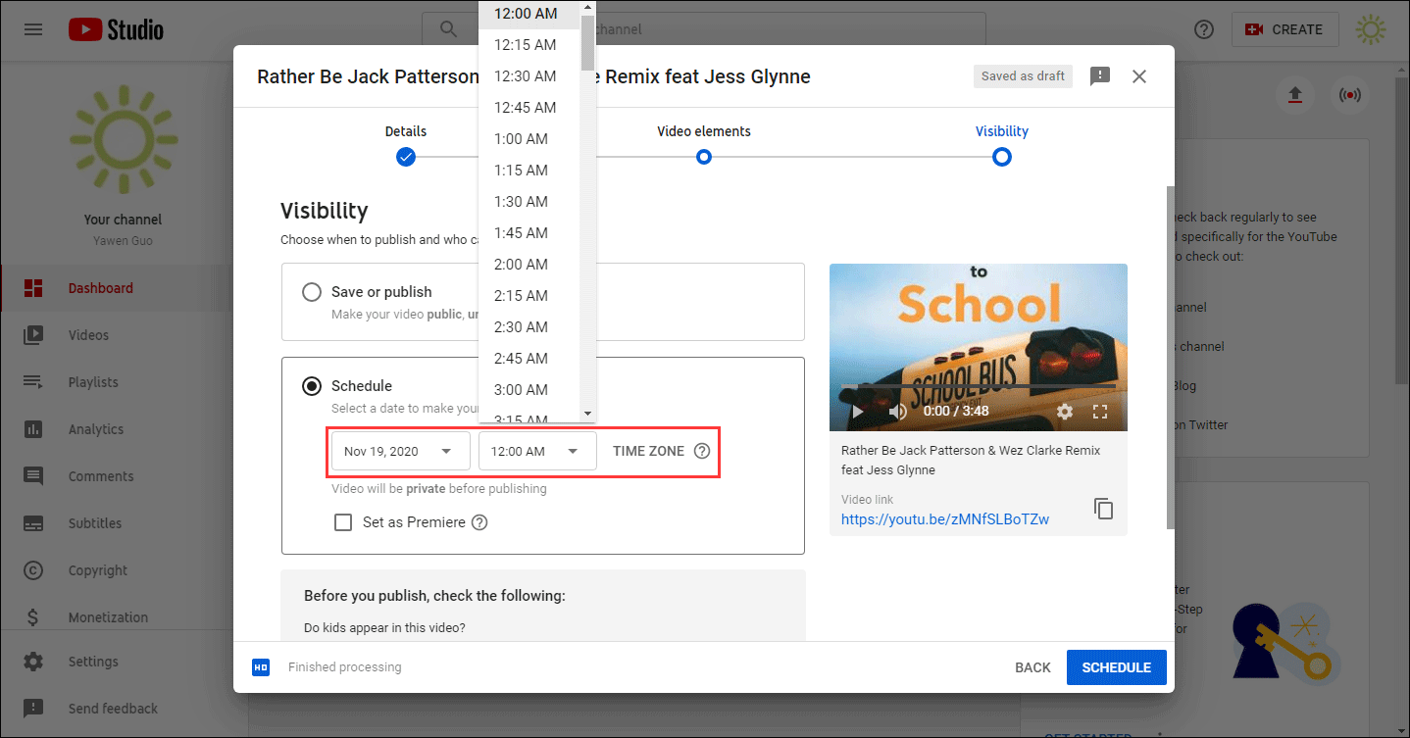Play the video preview
Screen dimensions: 1410x738
coord(857,412)
